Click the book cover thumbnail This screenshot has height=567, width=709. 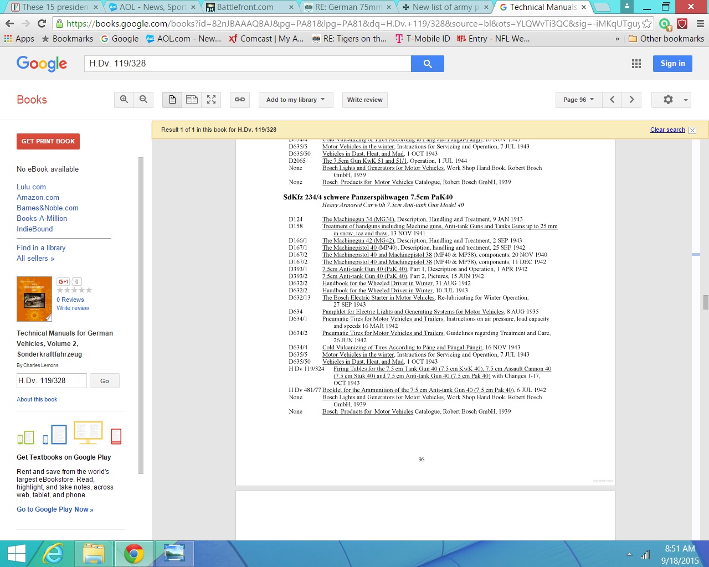coord(34,299)
